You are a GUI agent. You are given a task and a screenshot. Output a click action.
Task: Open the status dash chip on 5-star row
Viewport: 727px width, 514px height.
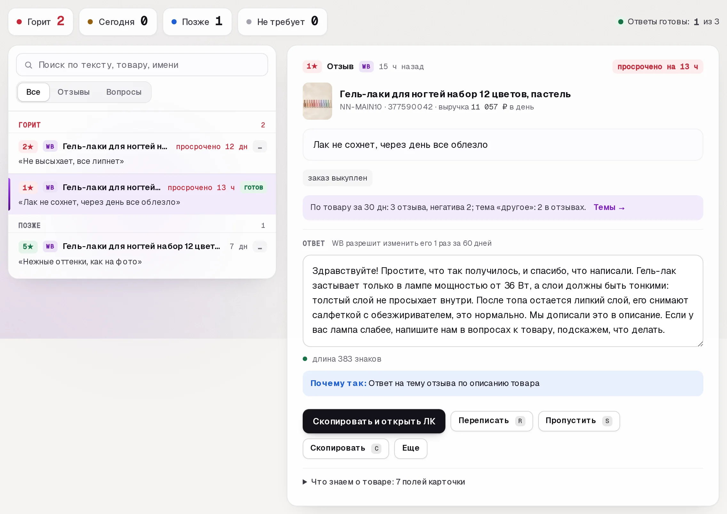260,246
